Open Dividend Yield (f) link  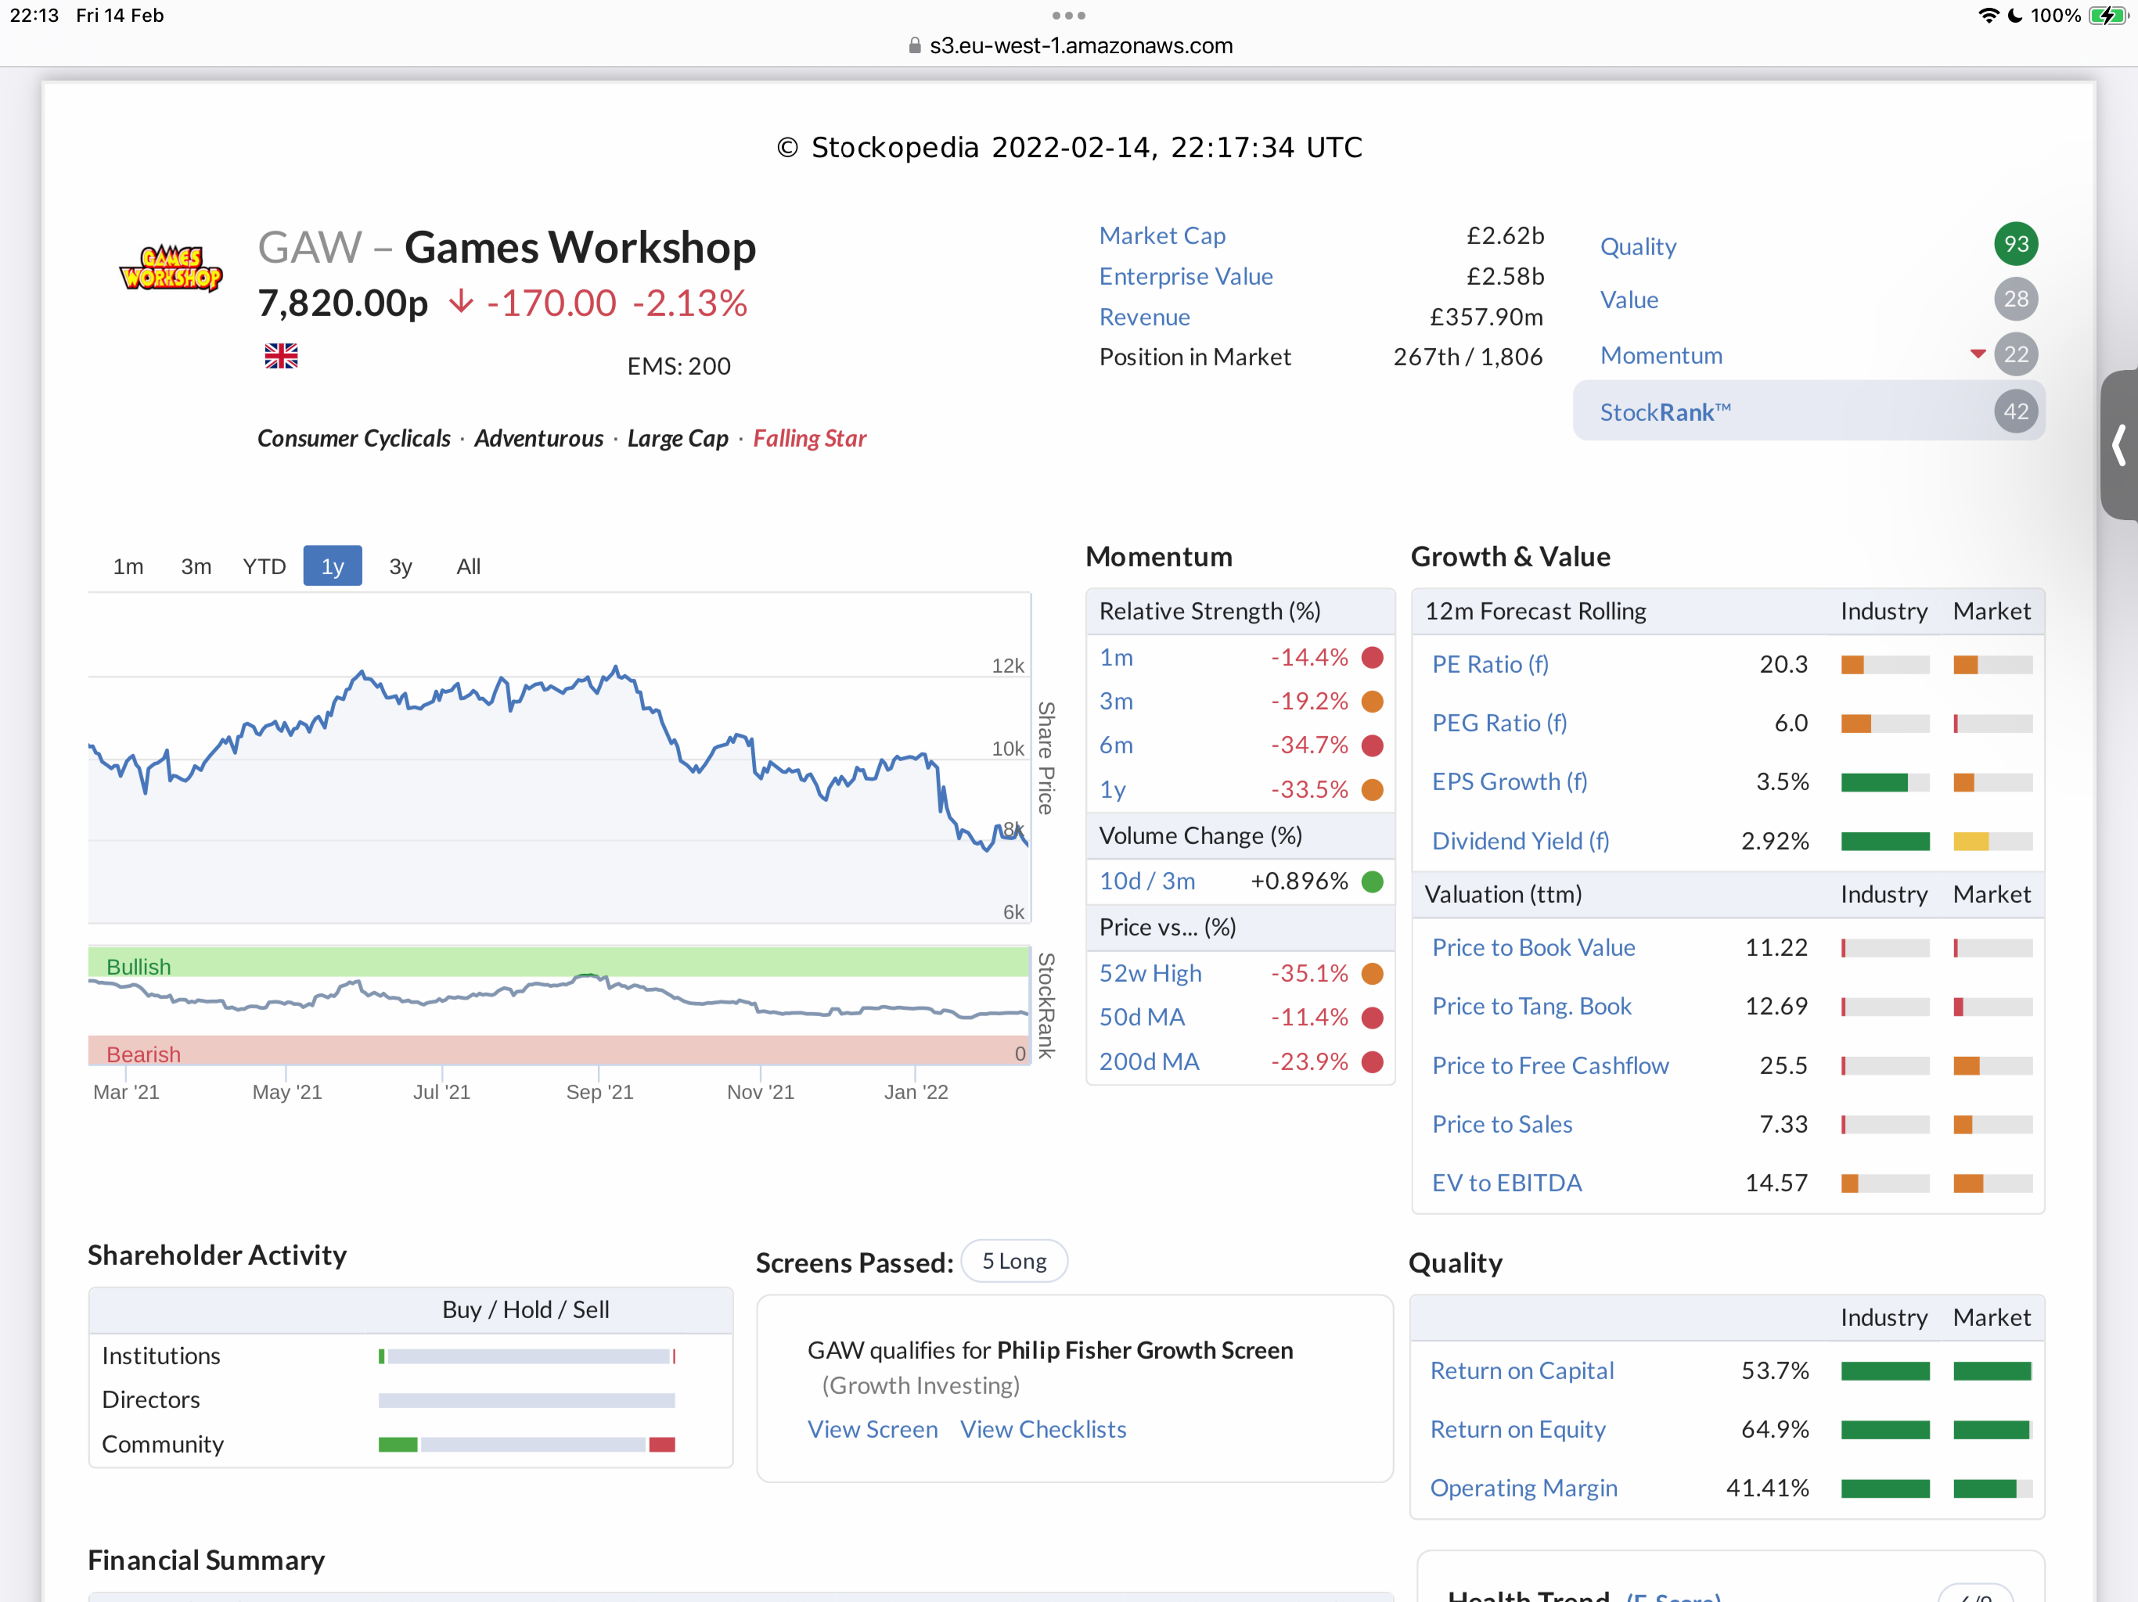click(x=1521, y=842)
